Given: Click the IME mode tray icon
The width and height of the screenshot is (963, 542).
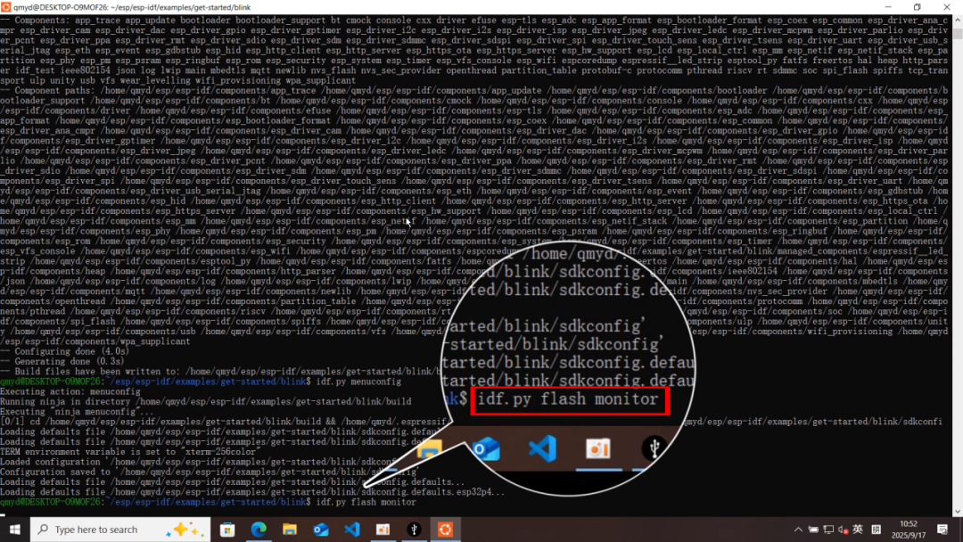Looking at the screenshot, I should pos(877,530).
